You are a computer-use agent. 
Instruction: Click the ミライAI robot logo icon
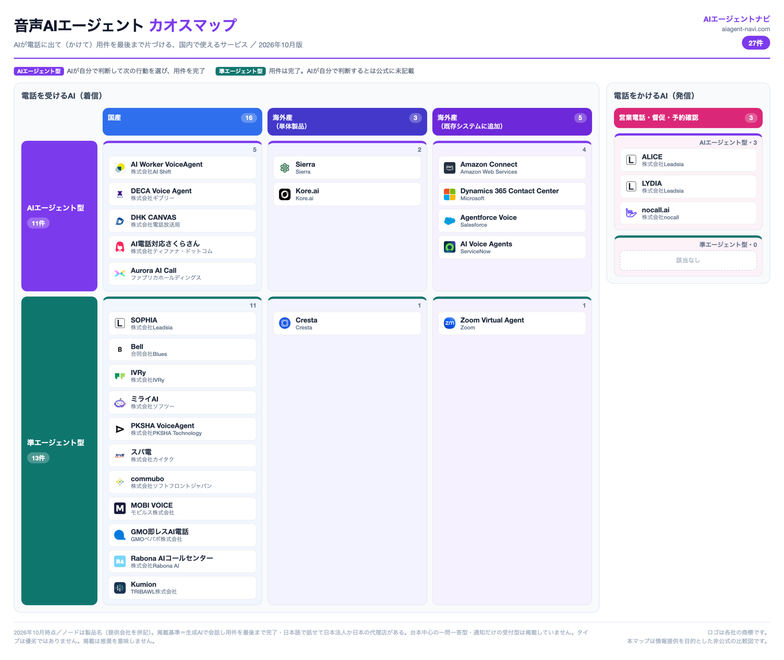click(119, 402)
